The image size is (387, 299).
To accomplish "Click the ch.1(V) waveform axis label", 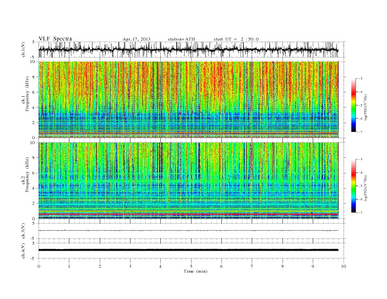I will click(23, 49).
